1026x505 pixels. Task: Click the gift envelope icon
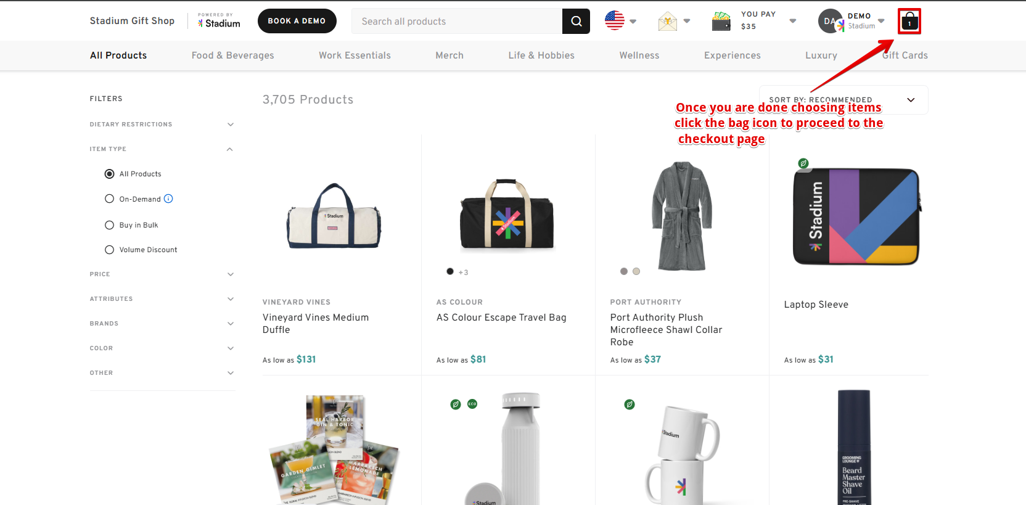[667, 22]
